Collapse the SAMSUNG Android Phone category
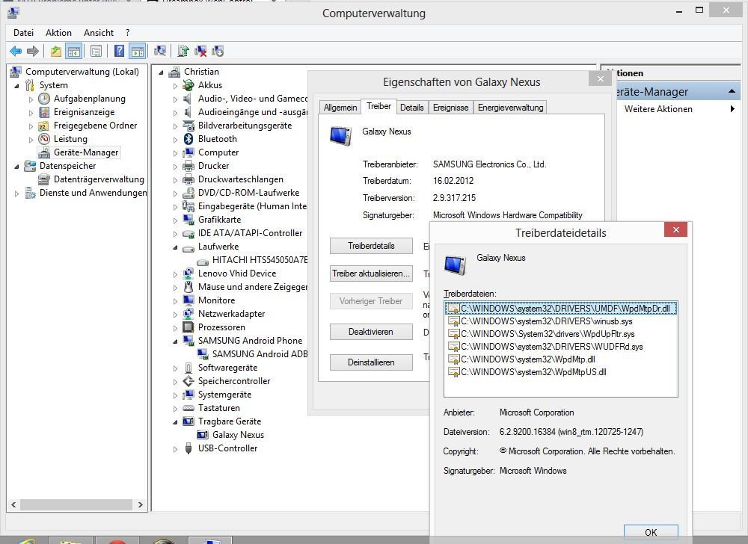748x544 pixels. point(175,341)
